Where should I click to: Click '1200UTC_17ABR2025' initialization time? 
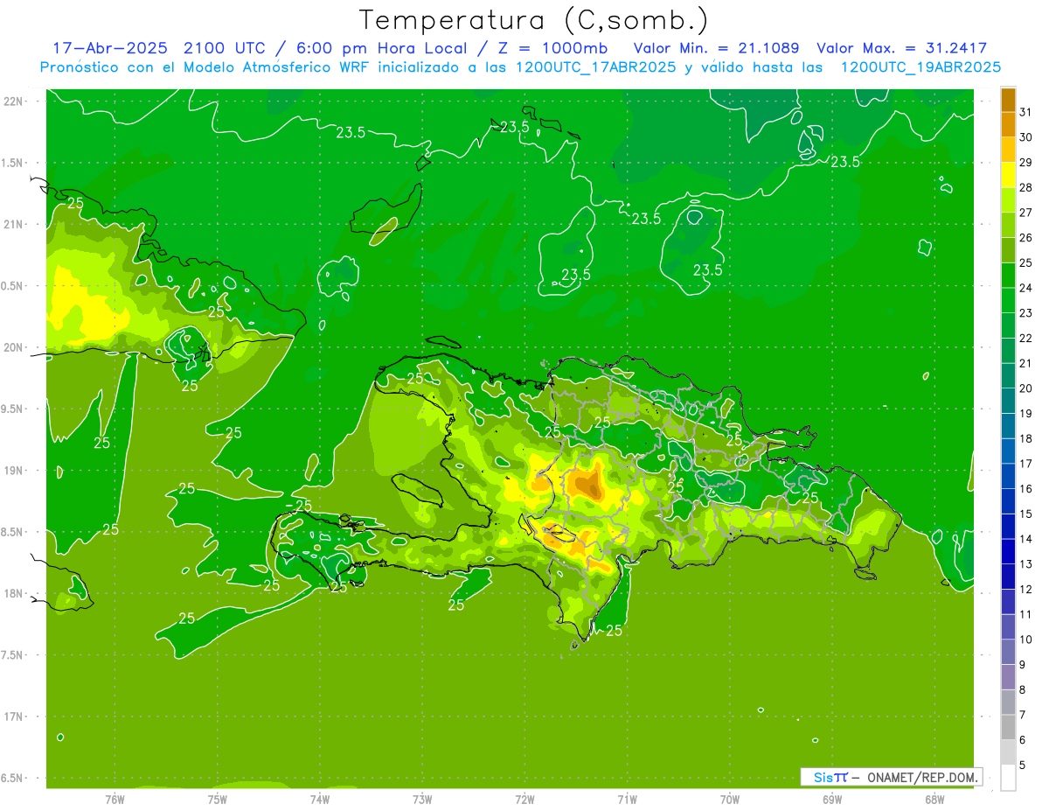coord(594,66)
